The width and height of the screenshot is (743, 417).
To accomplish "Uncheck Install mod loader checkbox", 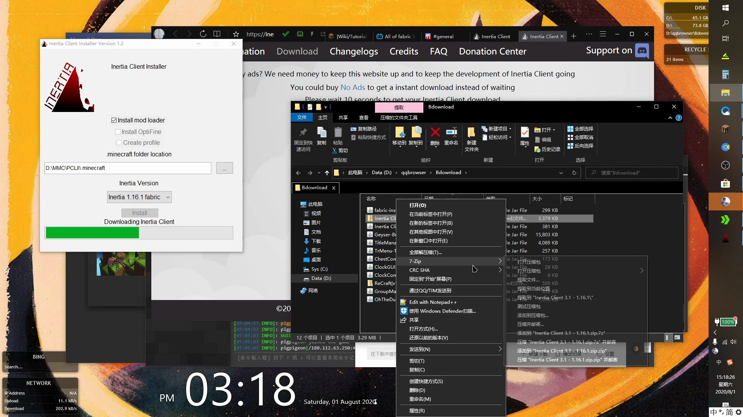I will click(x=114, y=120).
